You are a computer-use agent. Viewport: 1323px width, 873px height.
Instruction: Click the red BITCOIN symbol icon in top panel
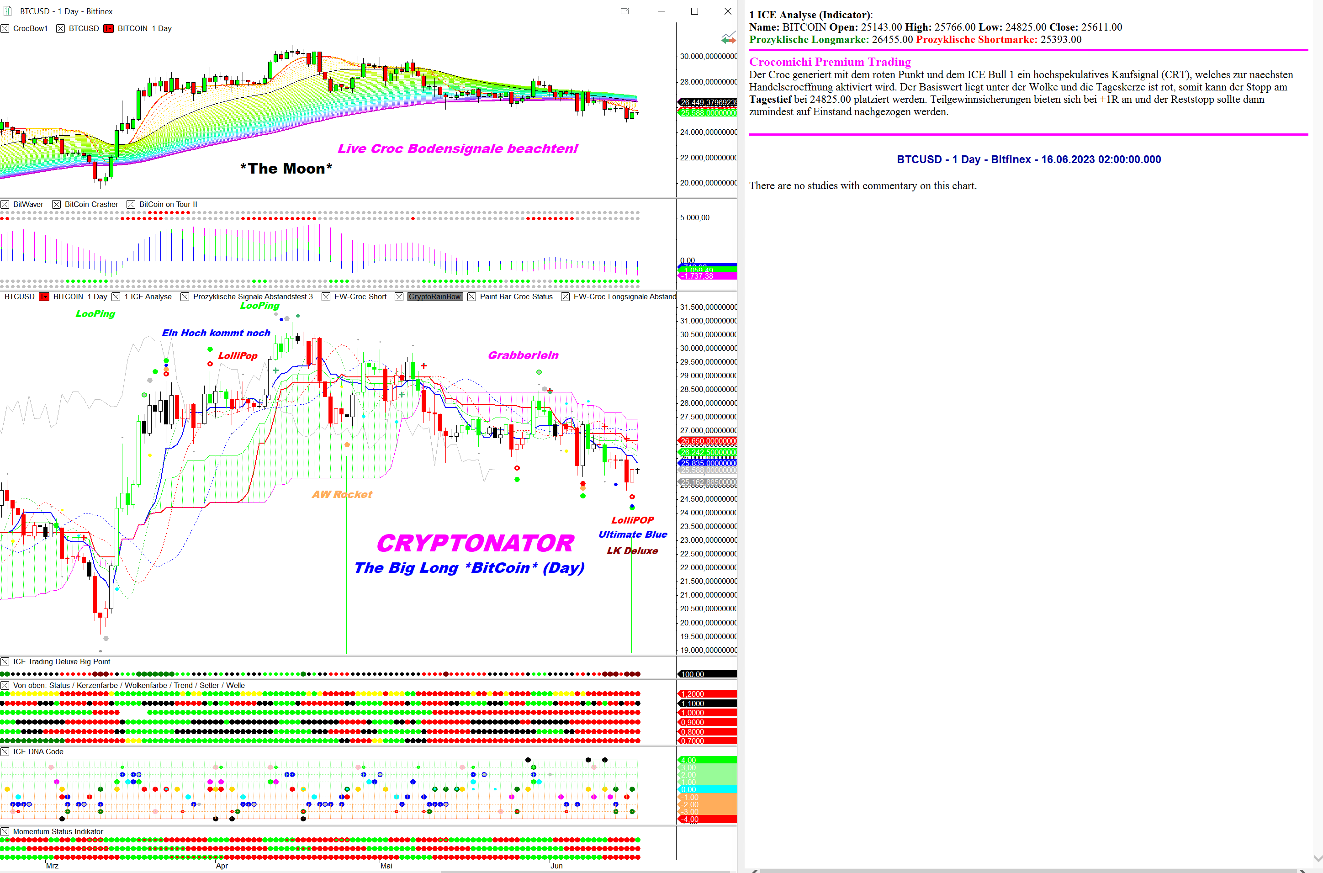pos(109,28)
